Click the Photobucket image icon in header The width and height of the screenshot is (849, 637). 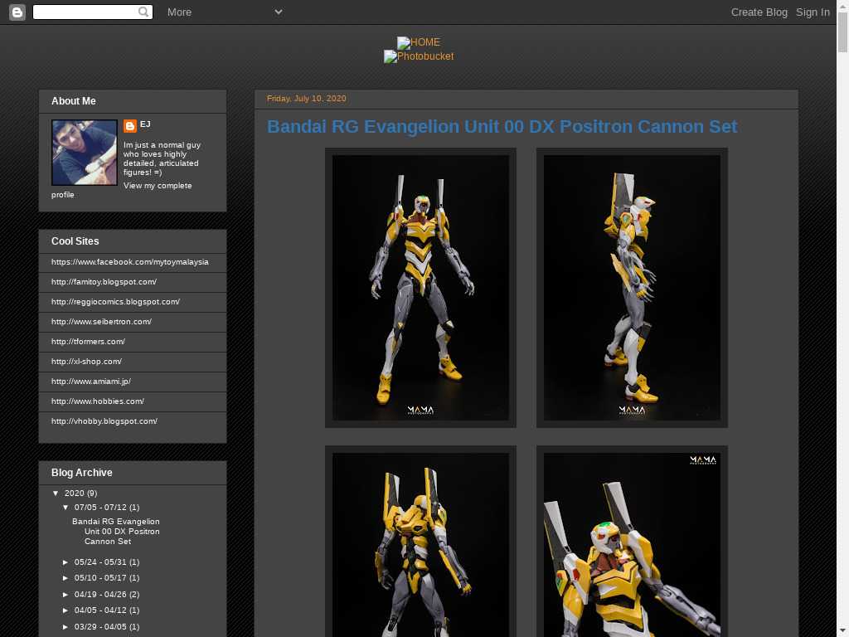pos(391,56)
